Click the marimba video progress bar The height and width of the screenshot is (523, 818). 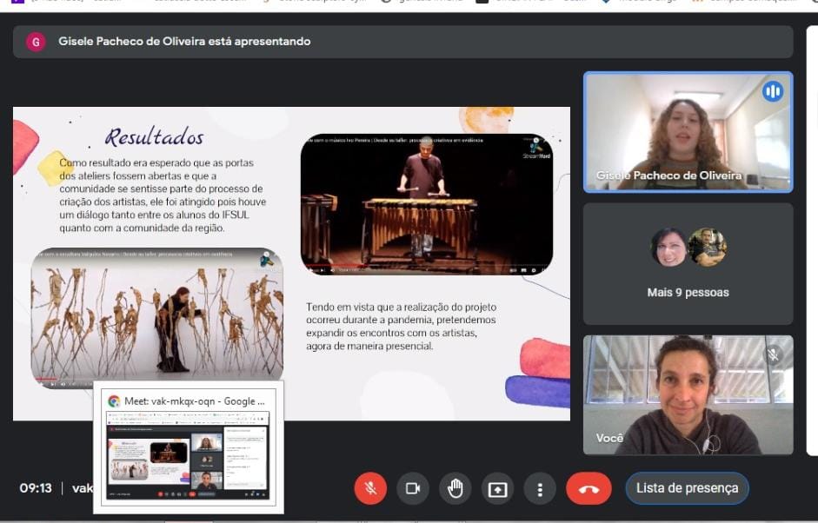(x=427, y=265)
